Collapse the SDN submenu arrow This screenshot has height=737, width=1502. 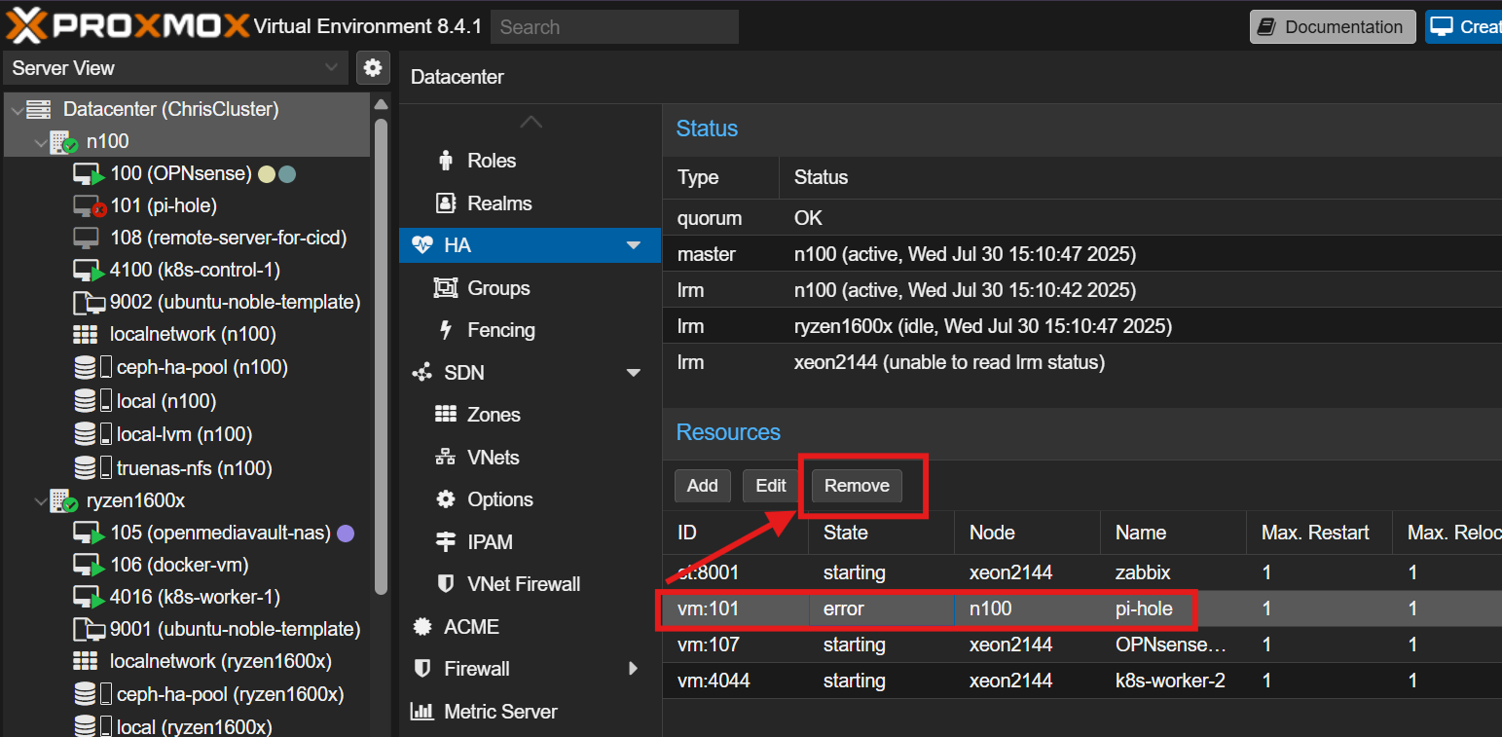pos(634,373)
